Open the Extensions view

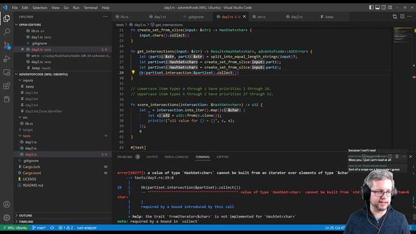tap(6, 86)
